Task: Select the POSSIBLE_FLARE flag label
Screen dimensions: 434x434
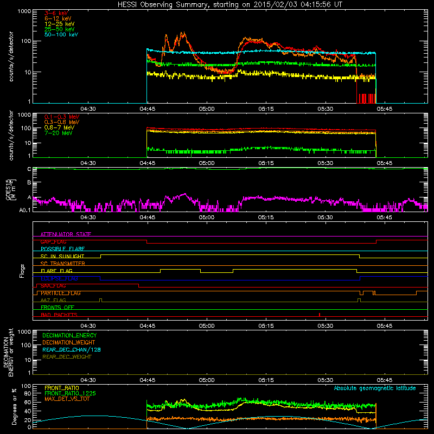Action: (x=62, y=249)
